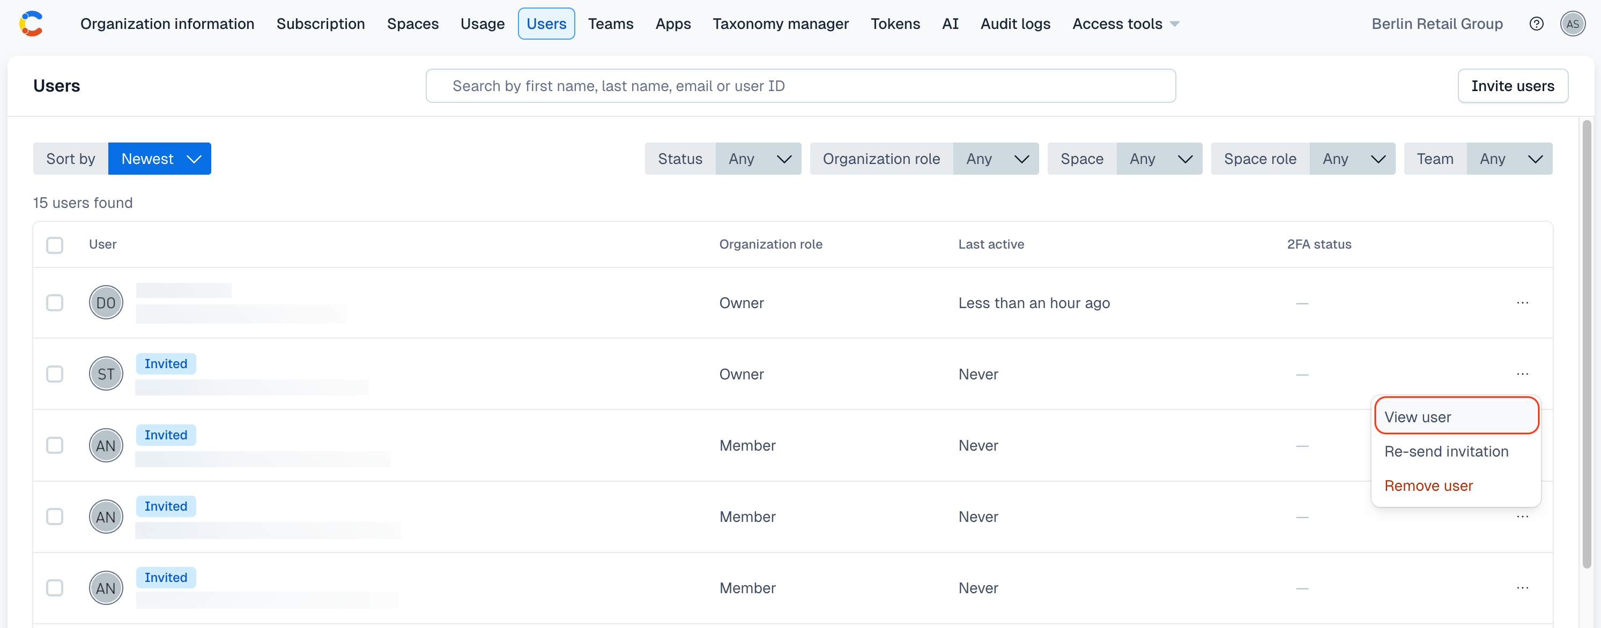
Task: Select the Users tab
Action: click(x=546, y=24)
